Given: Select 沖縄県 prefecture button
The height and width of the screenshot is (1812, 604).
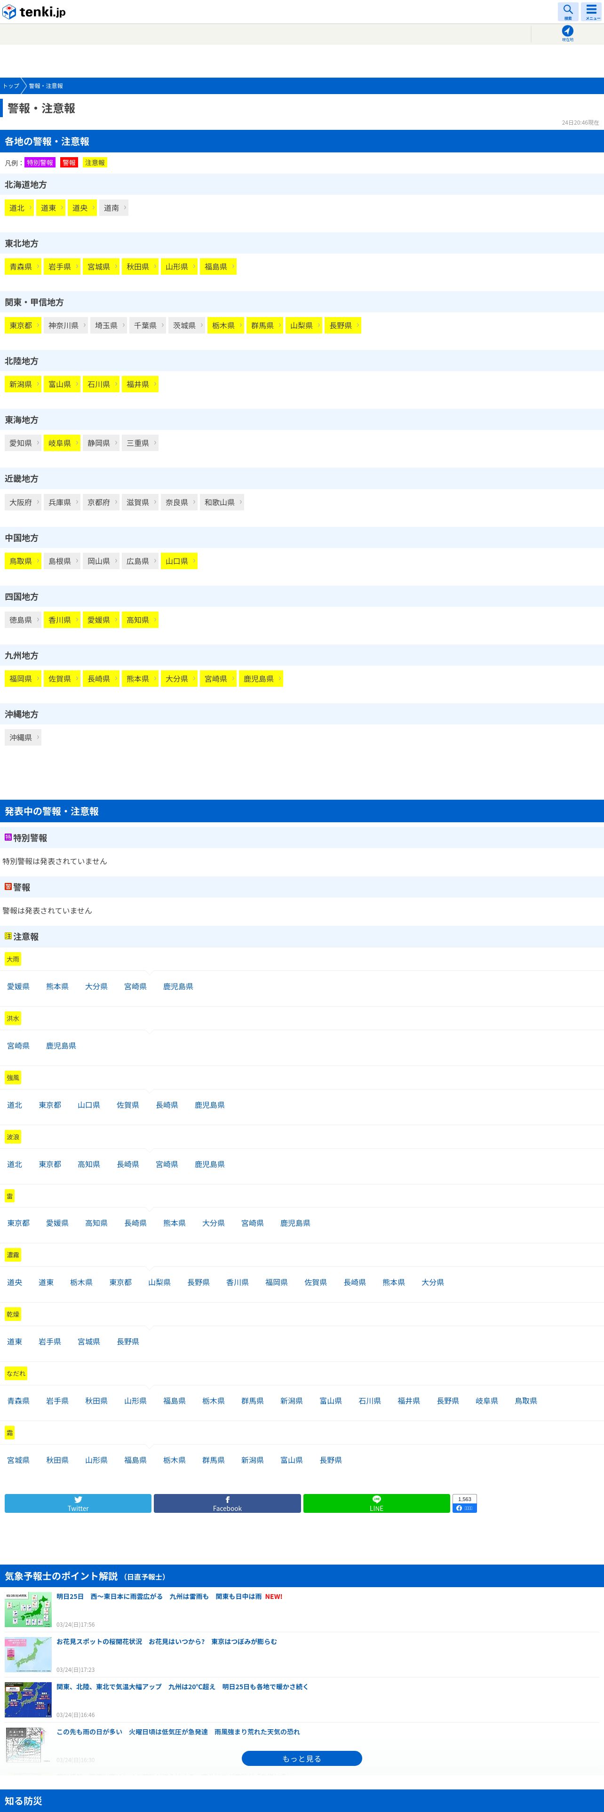Looking at the screenshot, I should 23,738.
